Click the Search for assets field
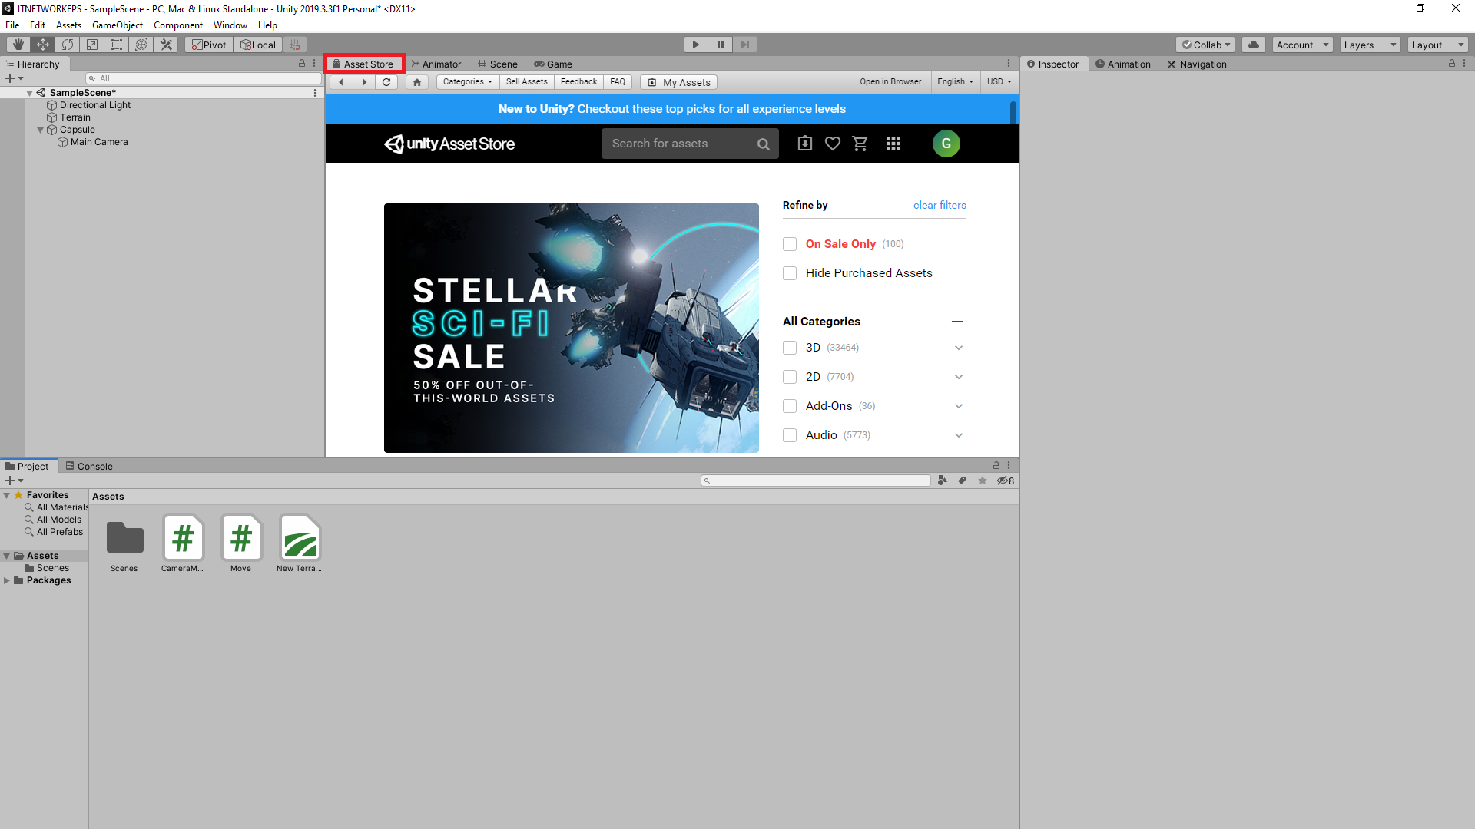 (x=680, y=144)
